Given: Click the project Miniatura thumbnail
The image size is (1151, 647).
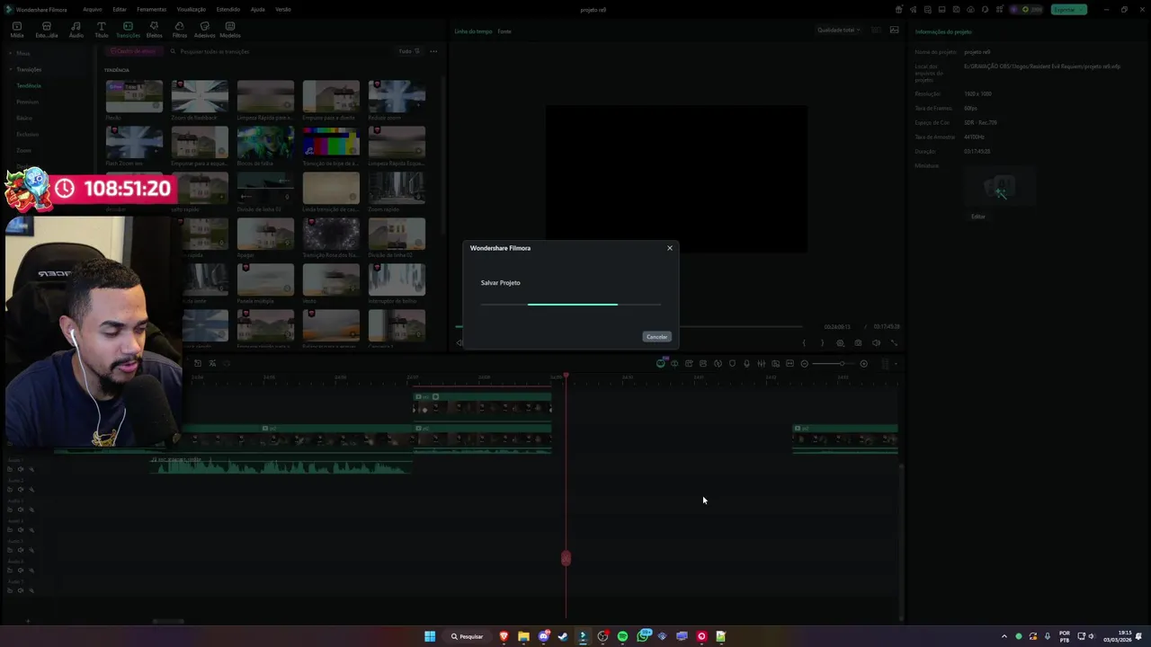Looking at the screenshot, I should [1000, 188].
